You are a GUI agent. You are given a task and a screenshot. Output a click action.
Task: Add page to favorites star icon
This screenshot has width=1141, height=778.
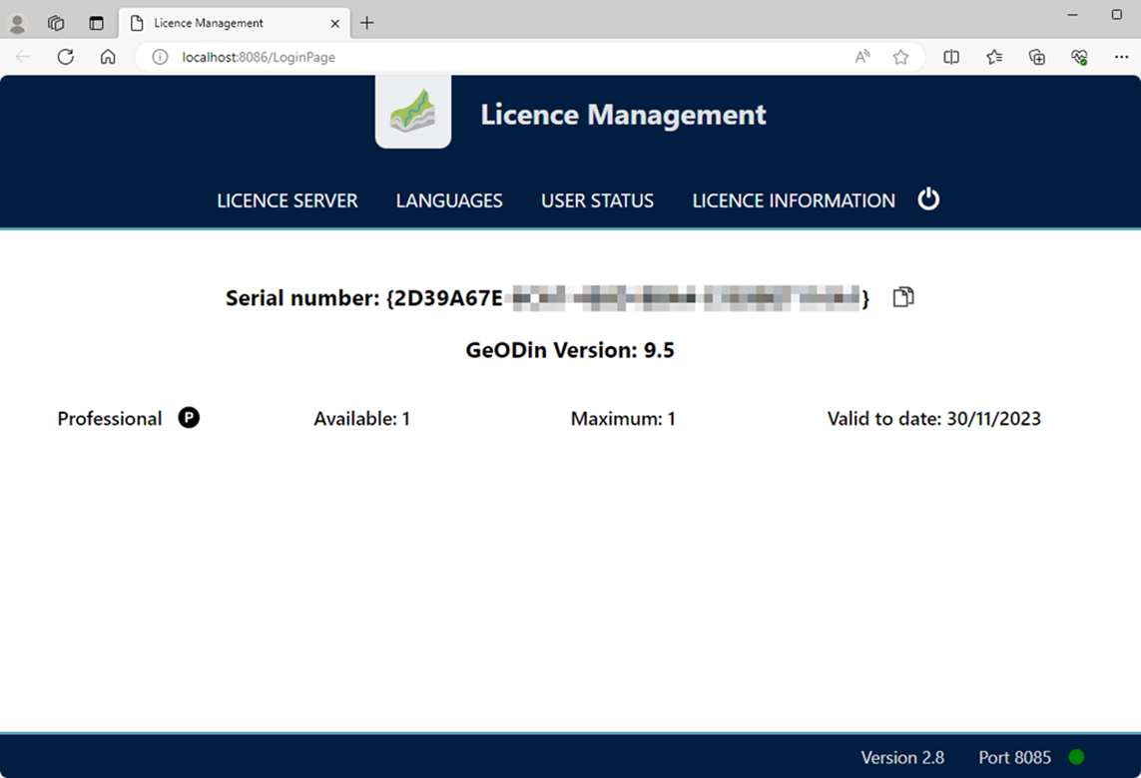900,57
